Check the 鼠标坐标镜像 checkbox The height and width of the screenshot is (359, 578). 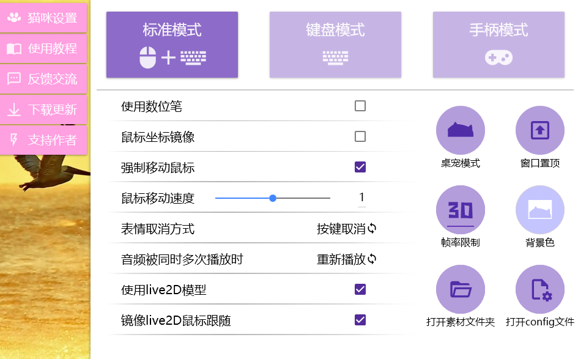click(x=360, y=137)
